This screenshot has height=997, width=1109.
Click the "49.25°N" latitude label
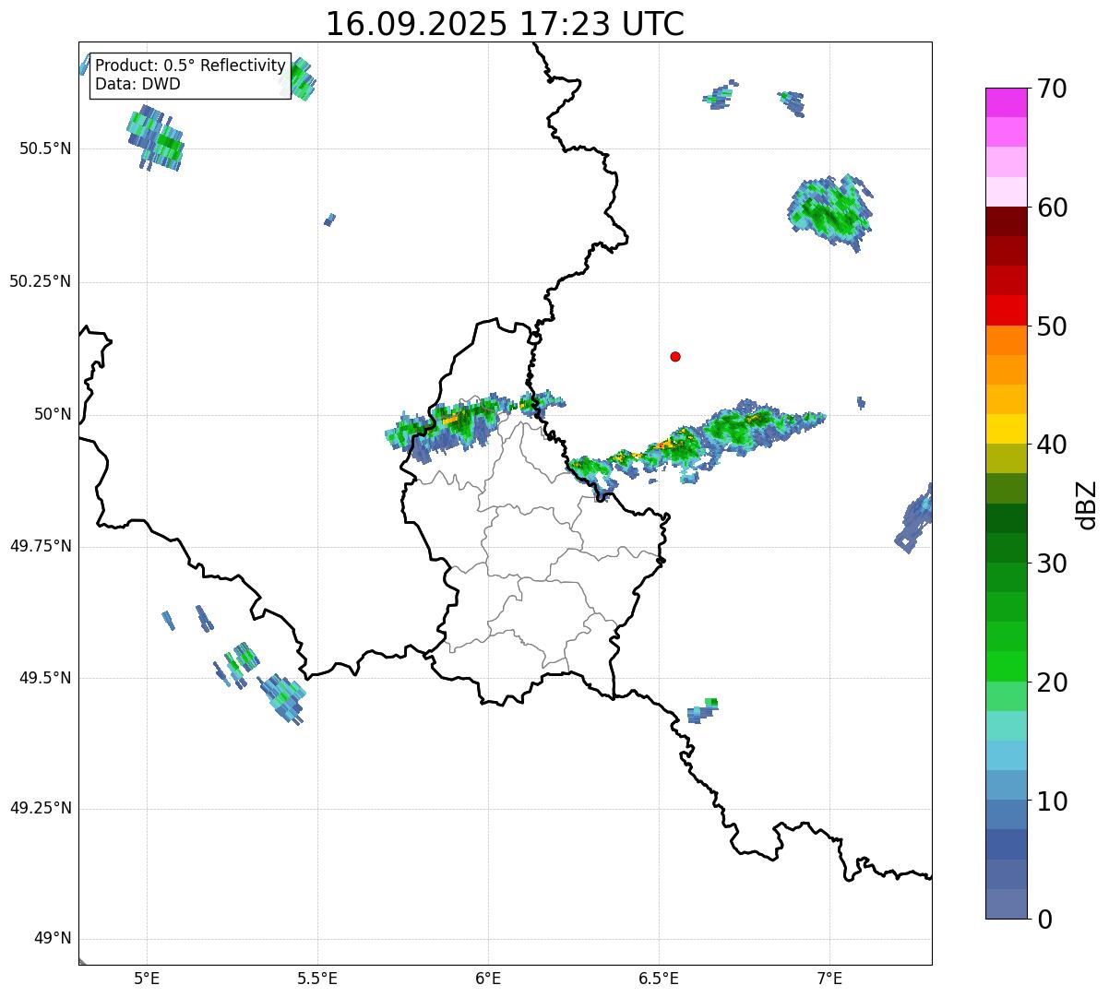(41, 809)
